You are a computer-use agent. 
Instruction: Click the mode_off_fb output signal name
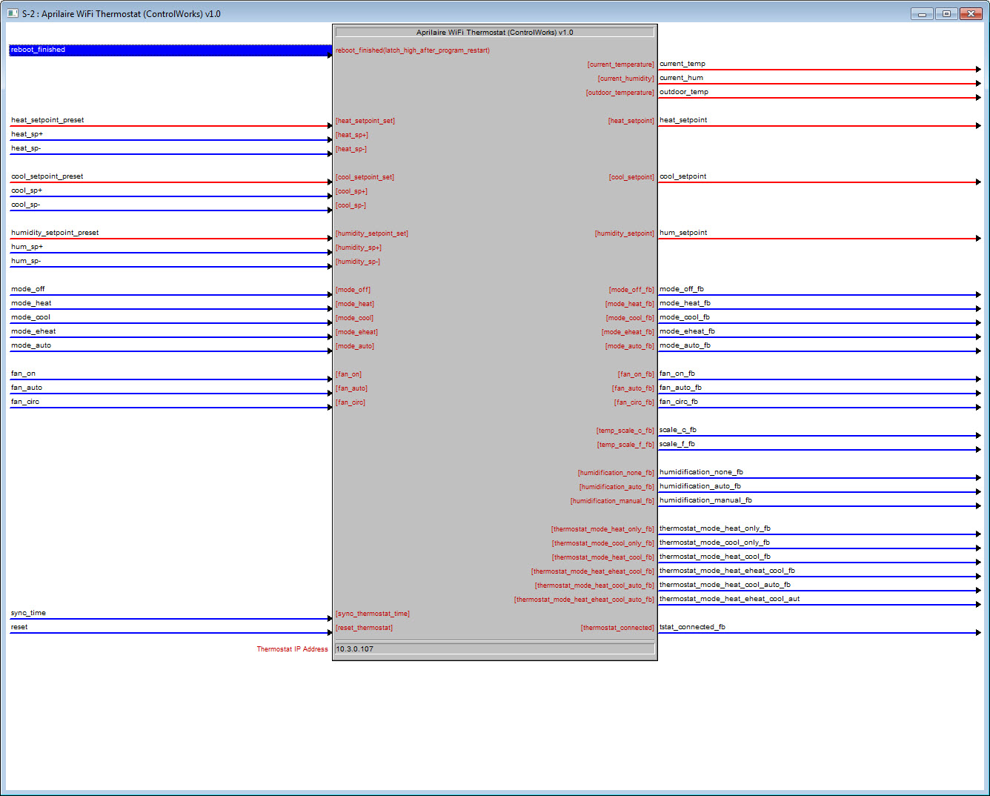(682, 289)
